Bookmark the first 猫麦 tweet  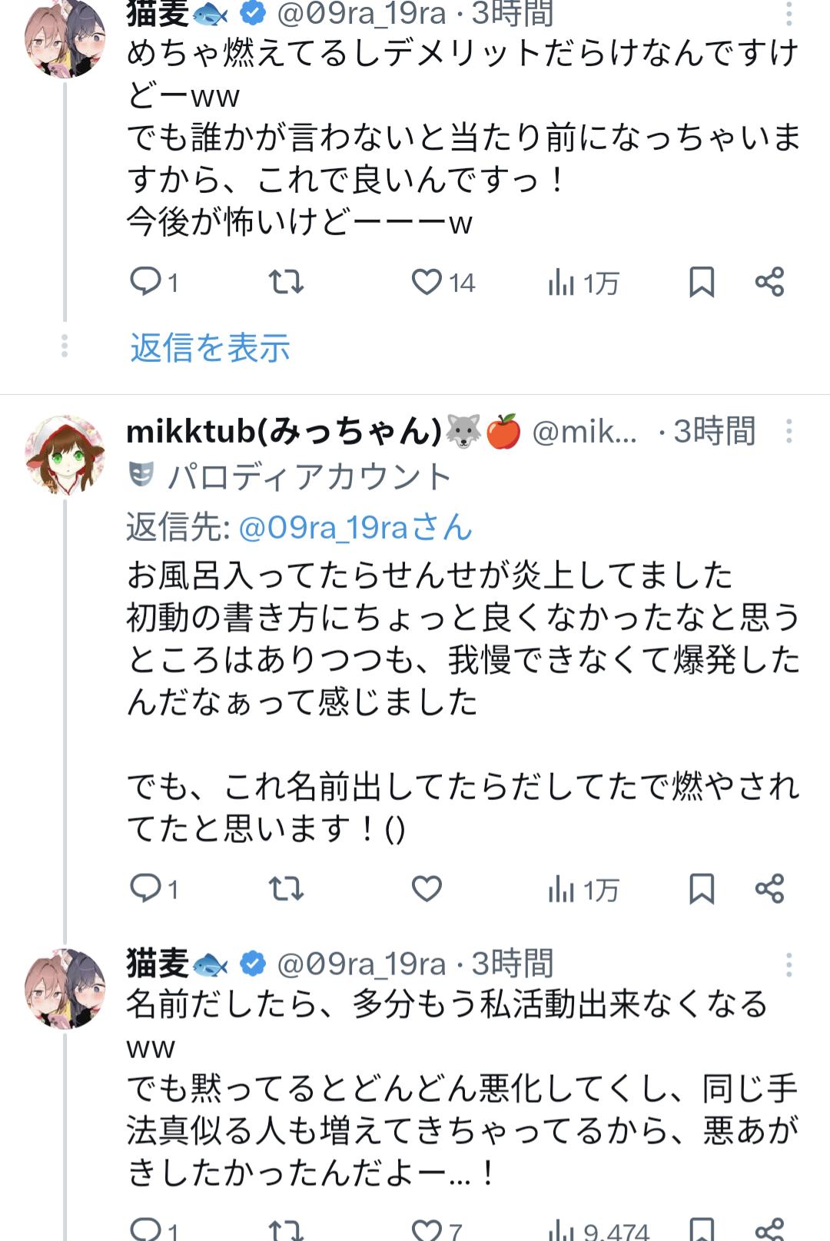702,282
